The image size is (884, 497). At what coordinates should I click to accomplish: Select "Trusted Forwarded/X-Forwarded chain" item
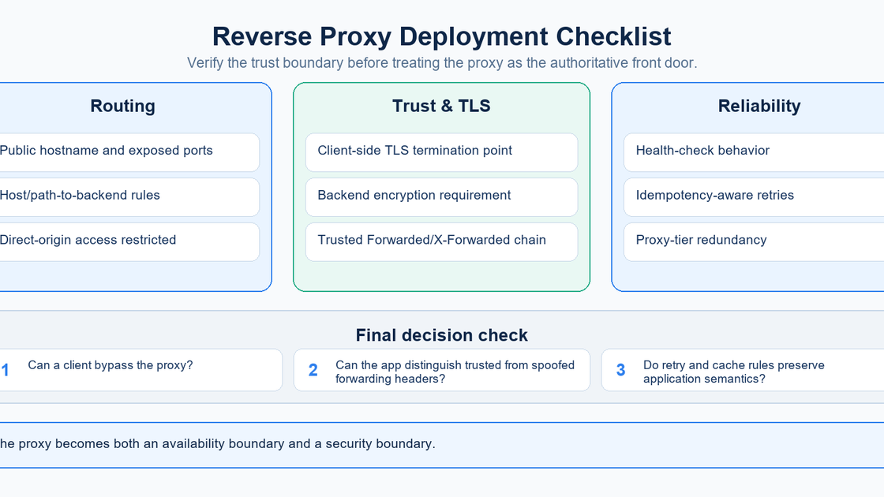pyautogui.click(x=441, y=241)
